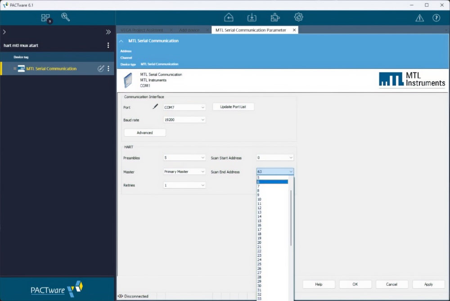The height and width of the screenshot is (301, 450).
Task: Open the diagnostics search icon
Action: coord(65,17)
